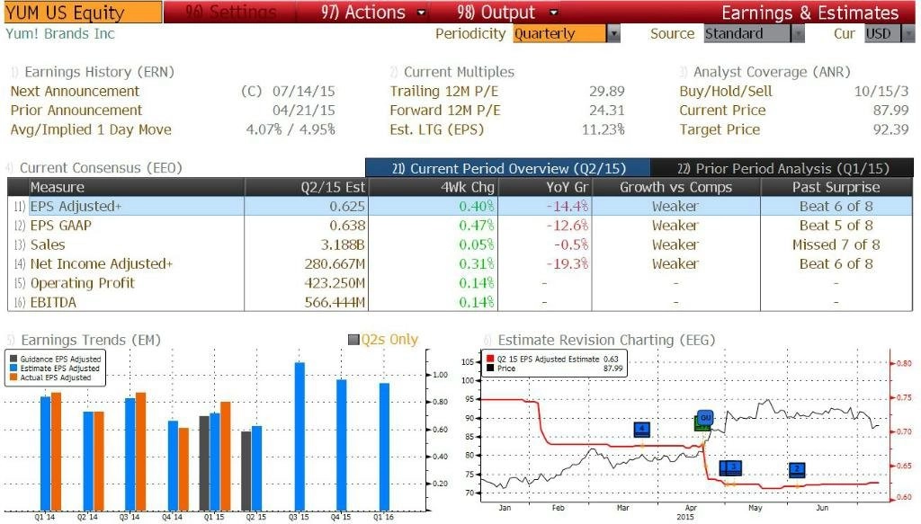Click the Q2/15 Est column header

click(x=306, y=187)
